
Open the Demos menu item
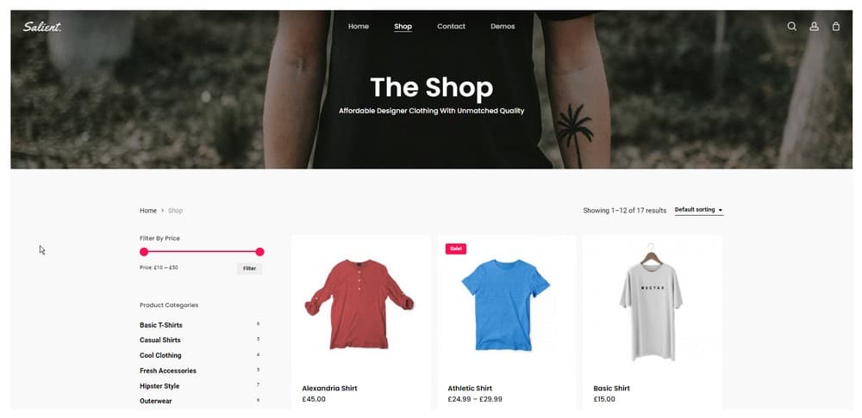(x=503, y=27)
